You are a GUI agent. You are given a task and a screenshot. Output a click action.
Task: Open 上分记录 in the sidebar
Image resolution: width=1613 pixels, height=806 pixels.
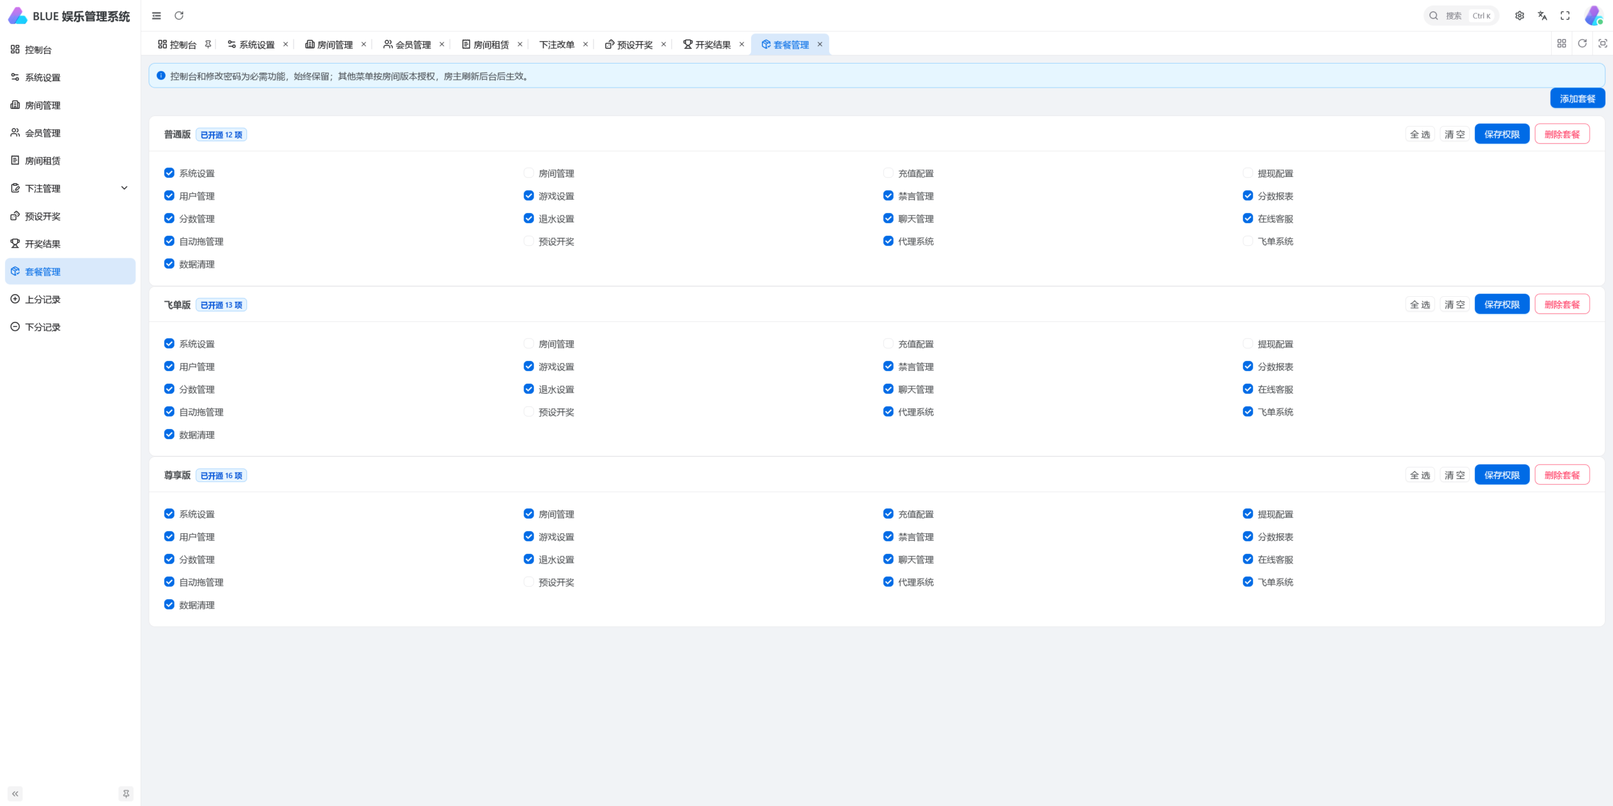tap(70, 299)
